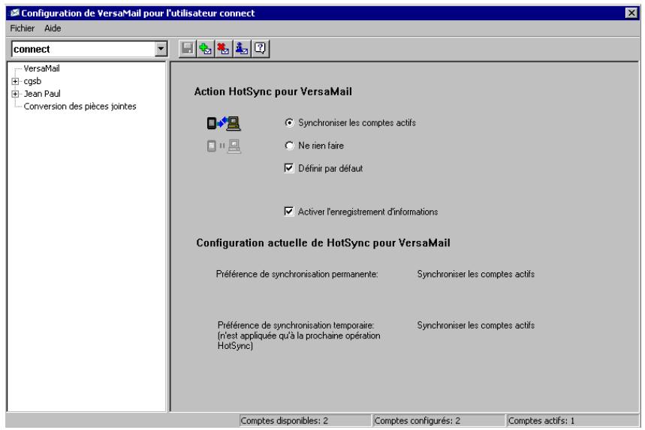Delete mail account toolbar icon
The width and height of the screenshot is (645, 430).
tap(224, 49)
